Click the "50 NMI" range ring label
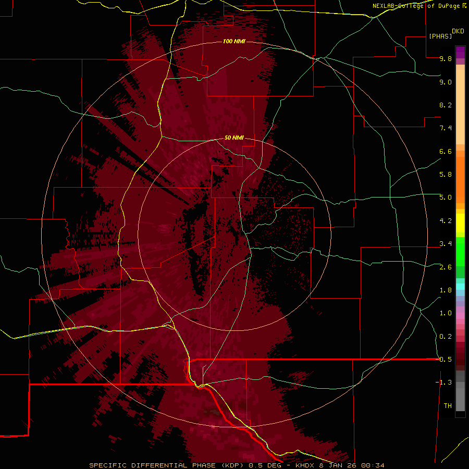 click(234, 138)
